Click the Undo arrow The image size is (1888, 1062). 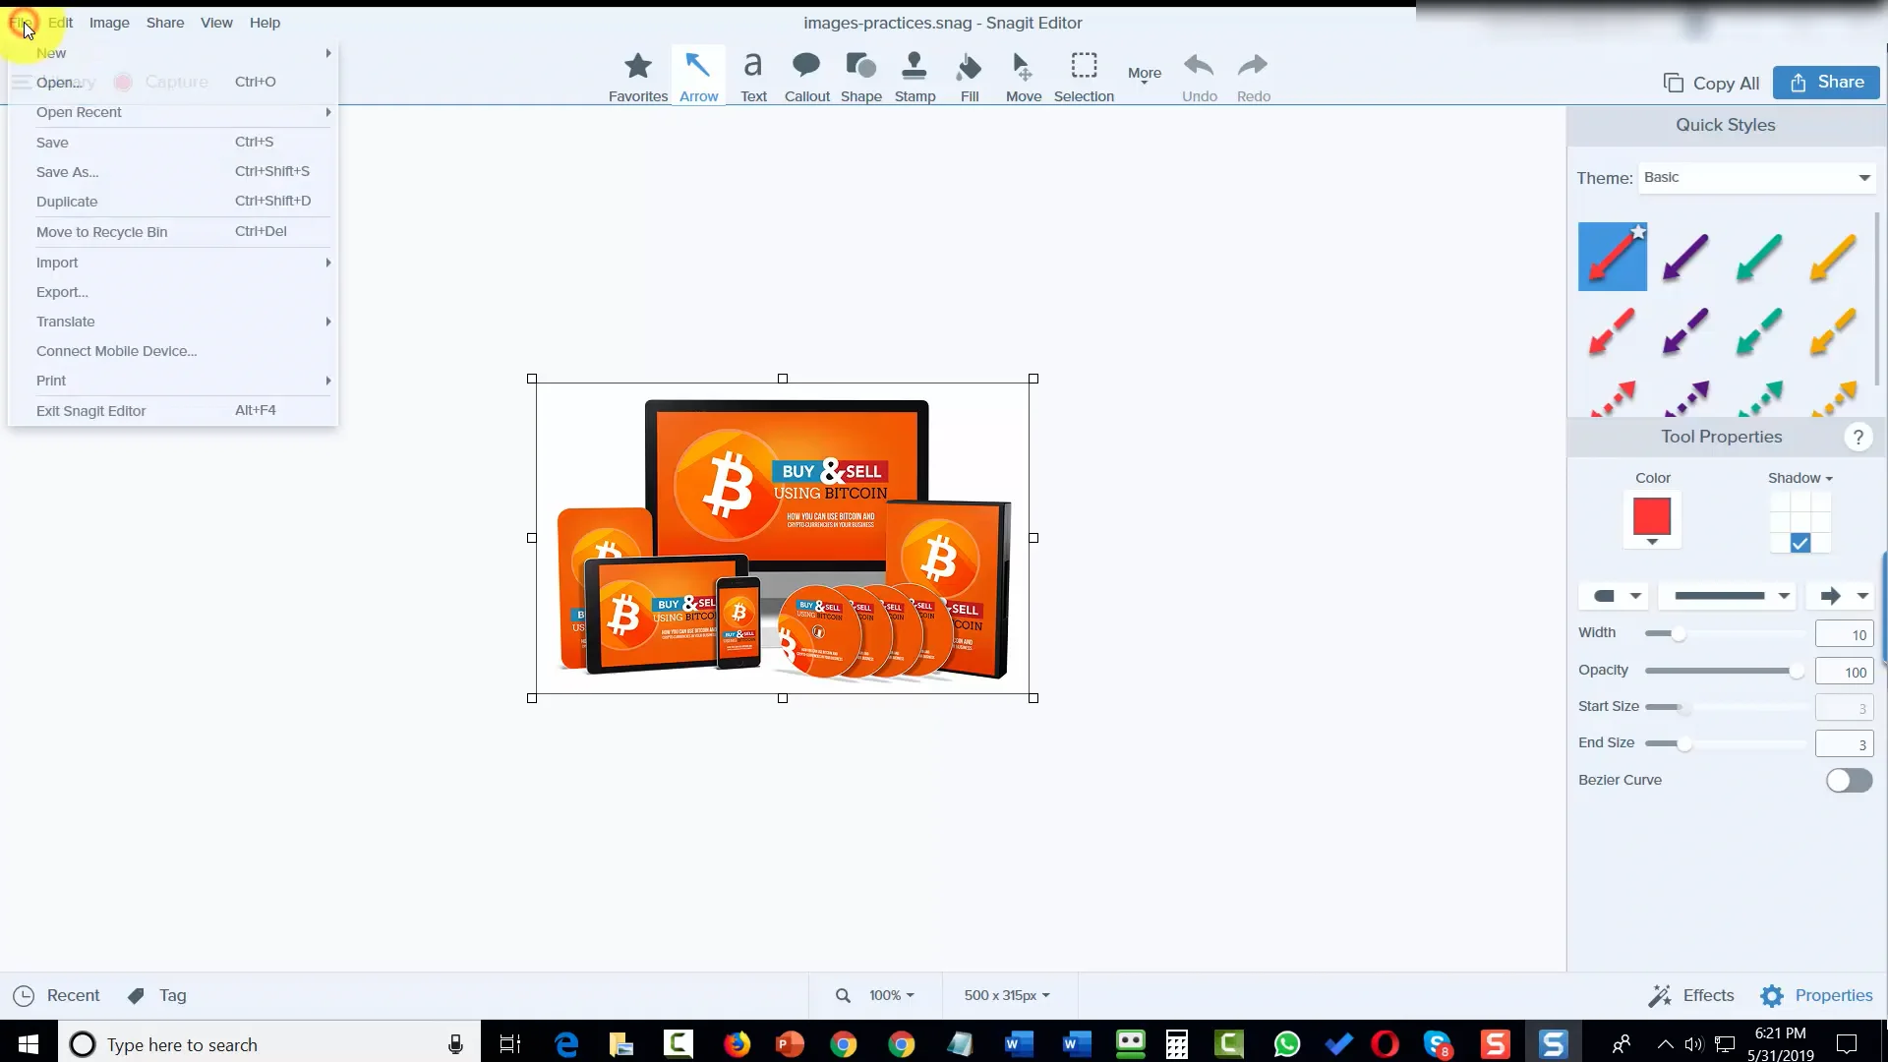tap(1199, 77)
